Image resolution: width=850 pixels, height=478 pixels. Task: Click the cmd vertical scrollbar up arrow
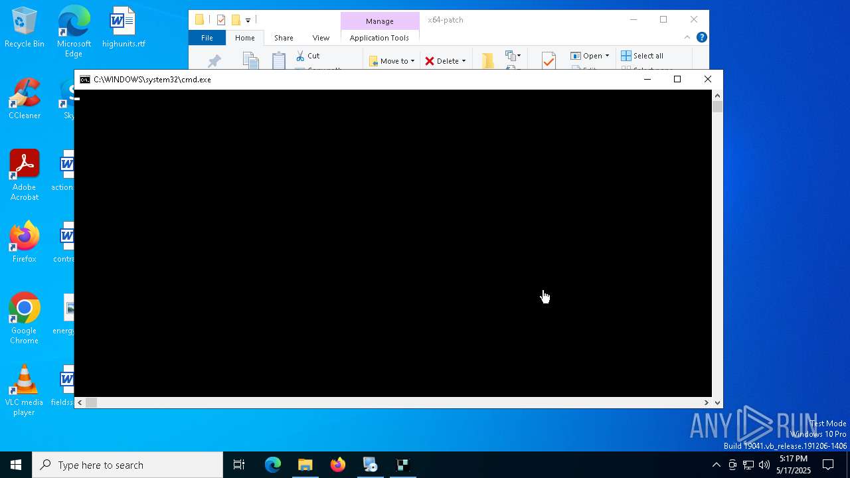pos(717,96)
